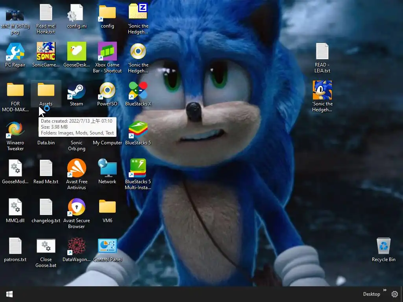Select the Data.bin file label
This screenshot has height=302, width=403.
[x=46, y=143]
